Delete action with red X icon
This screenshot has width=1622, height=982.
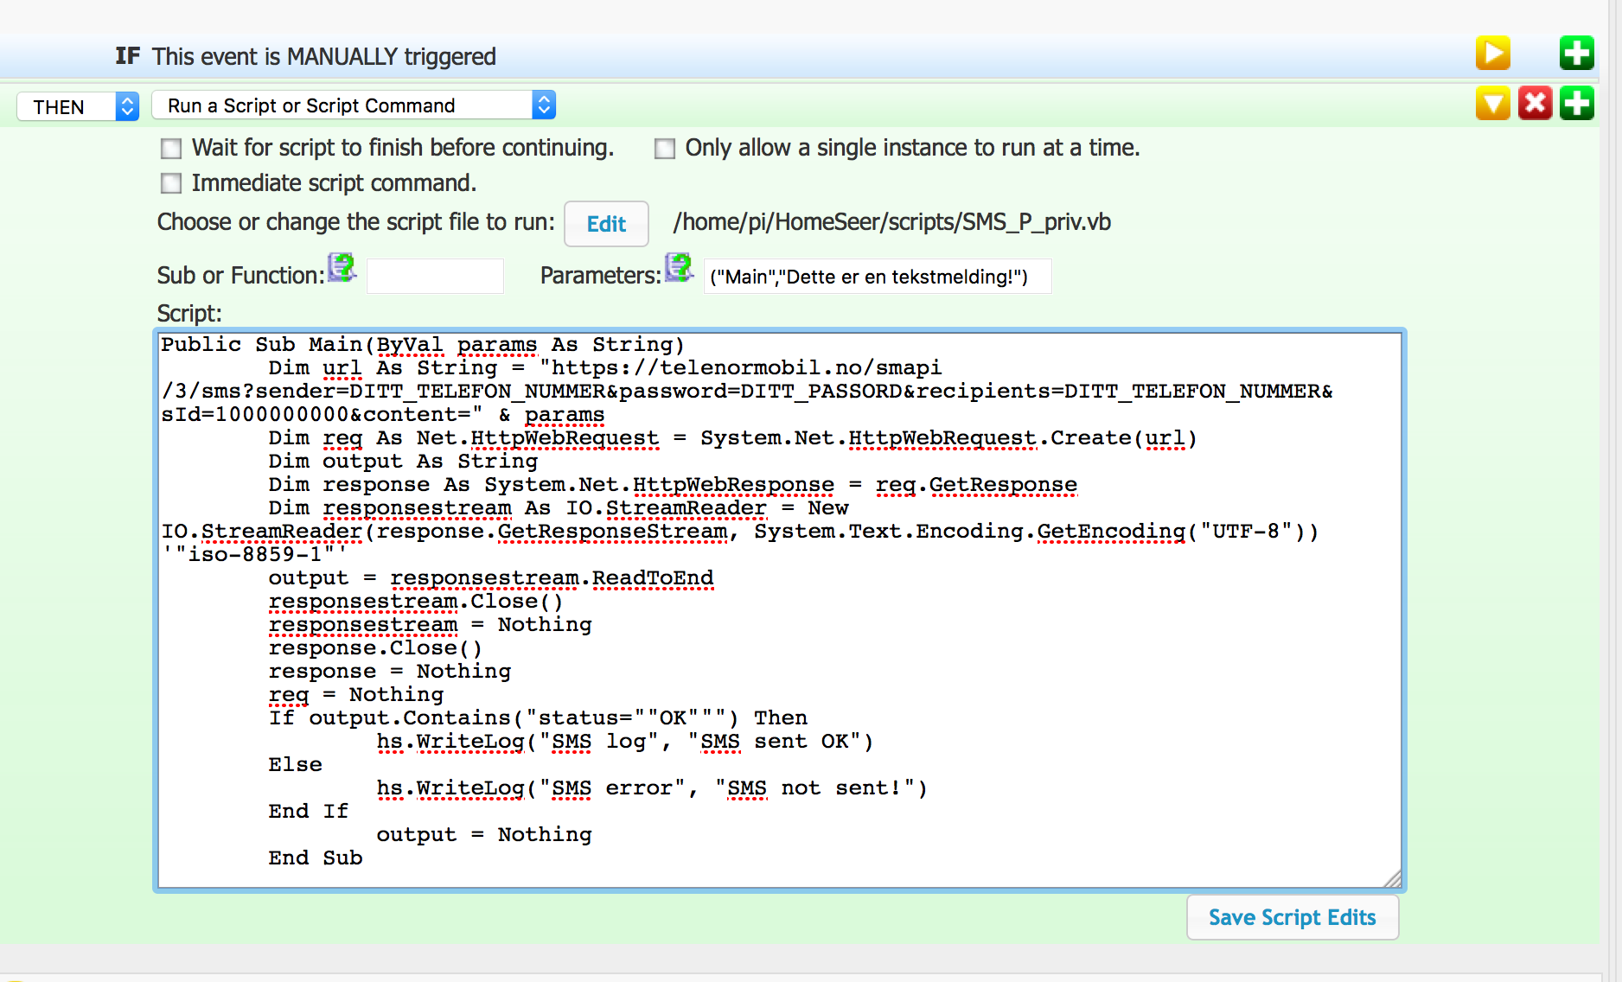pos(1535,104)
